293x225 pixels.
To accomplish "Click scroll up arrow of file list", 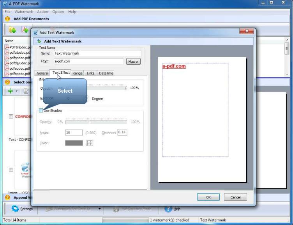I will (287, 40).
